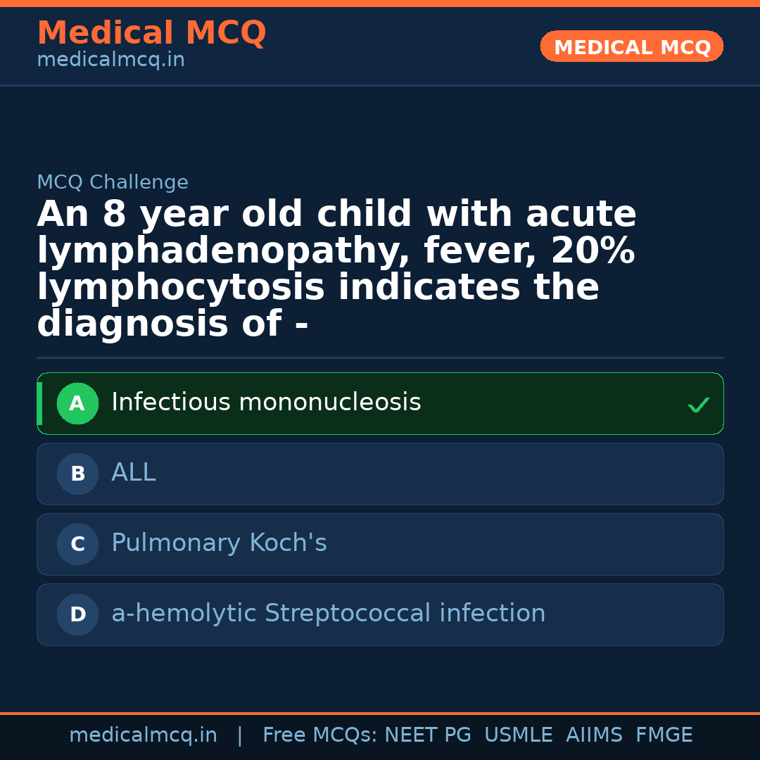760x760 pixels.
Task: Open the medicalmcq.in footer link
Action: 143,735
